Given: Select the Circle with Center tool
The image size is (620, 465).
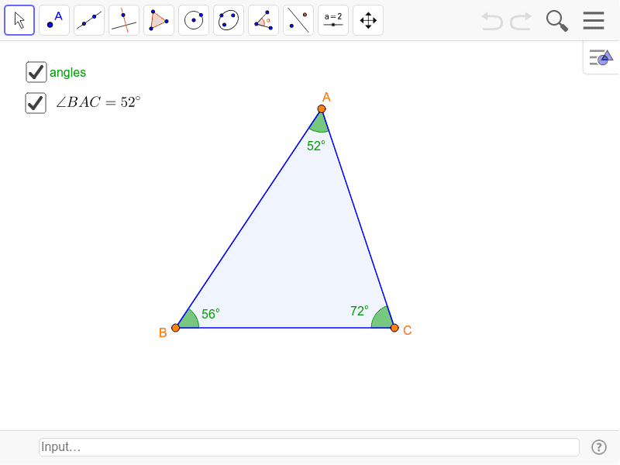Looking at the screenshot, I should pyautogui.click(x=194, y=20).
